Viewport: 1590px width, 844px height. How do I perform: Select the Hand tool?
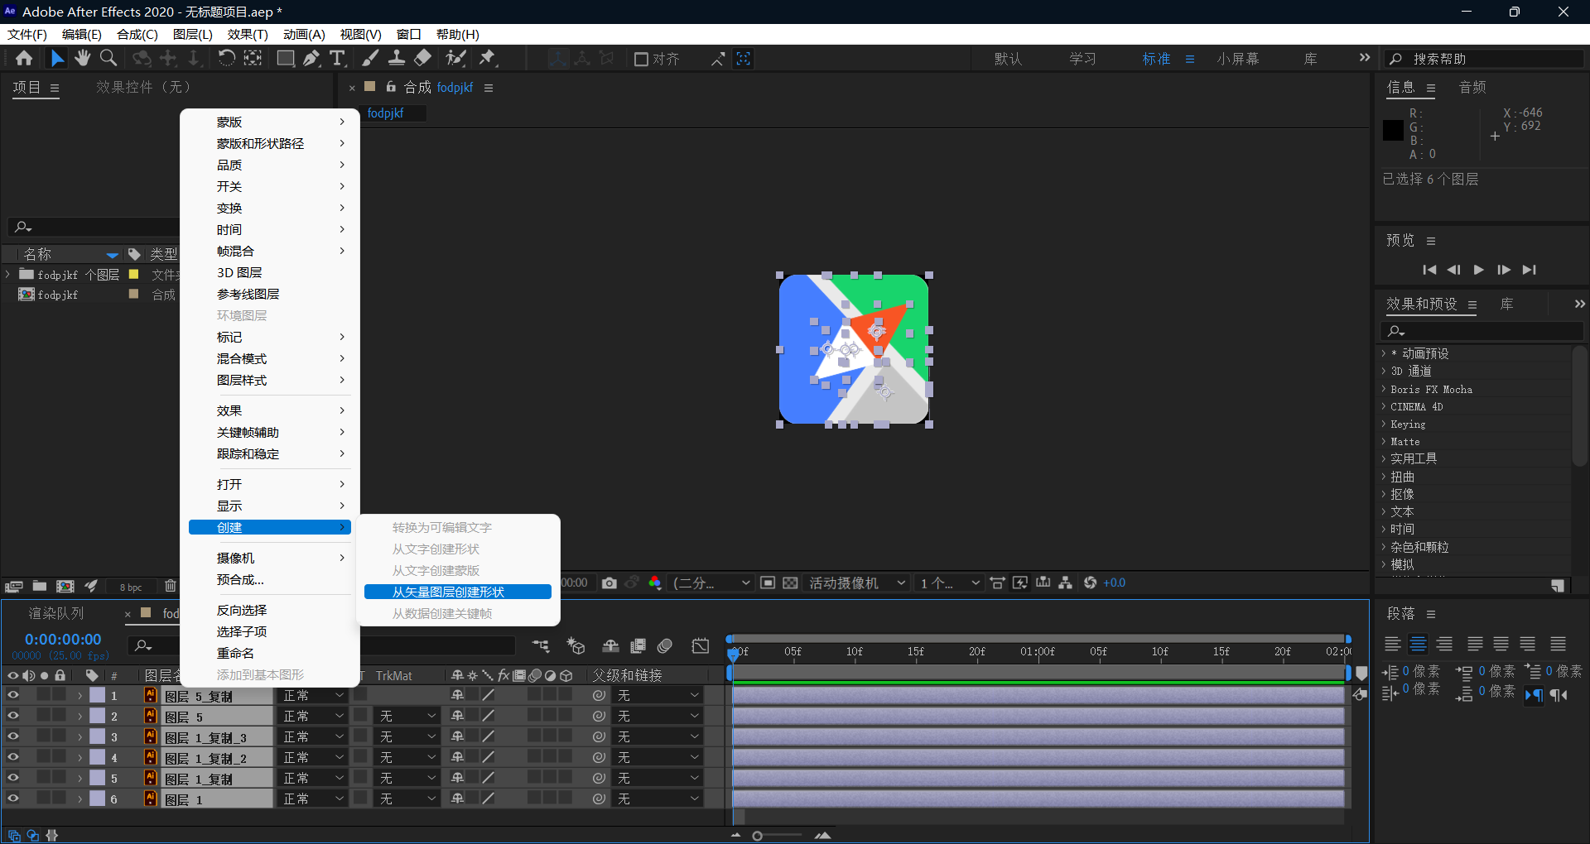83,58
